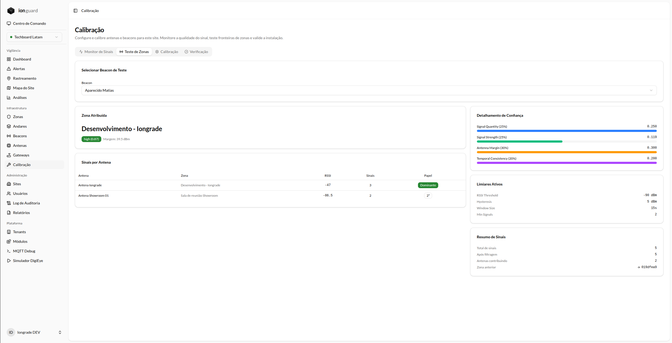The image size is (672, 343).
Task: Click the Papel column header
Action: coord(428,176)
